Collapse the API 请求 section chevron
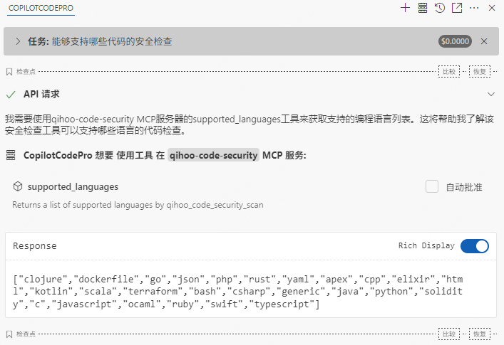Screen dimensions: 504x345 pyautogui.click(x=490, y=94)
